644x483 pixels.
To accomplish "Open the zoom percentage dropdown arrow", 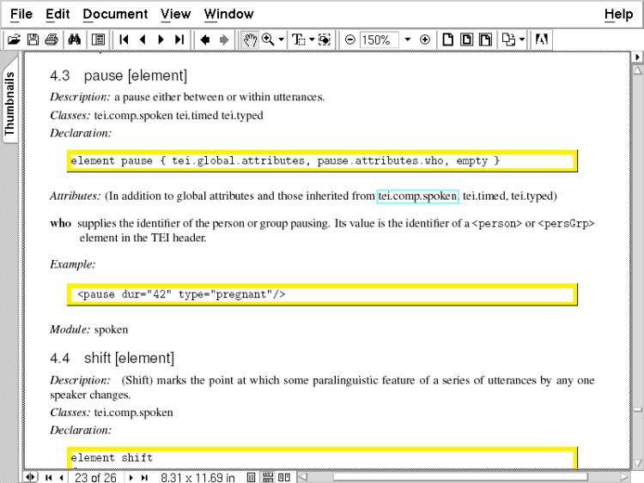I will 407,39.
